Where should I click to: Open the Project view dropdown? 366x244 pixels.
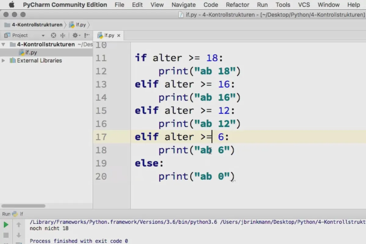[43, 36]
